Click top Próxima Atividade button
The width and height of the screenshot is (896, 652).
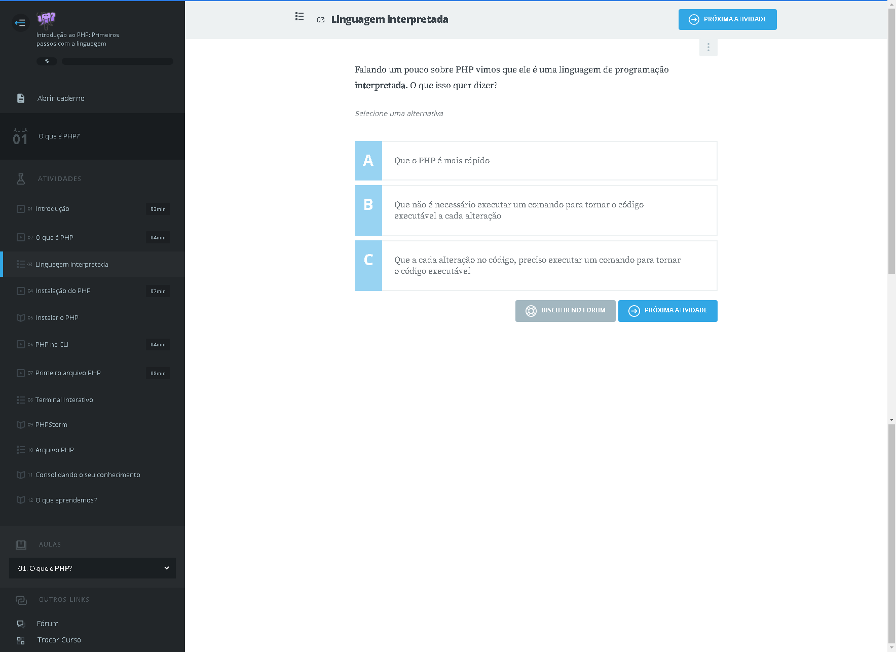pos(727,19)
